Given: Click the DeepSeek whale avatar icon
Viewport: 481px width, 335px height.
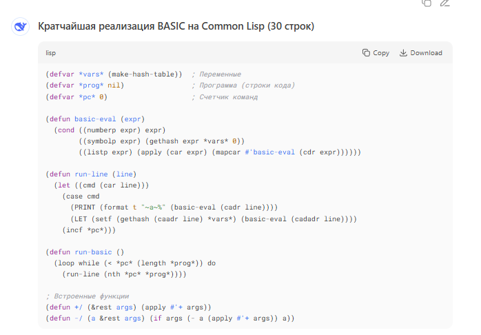Looking at the screenshot, I should tap(20, 27).
